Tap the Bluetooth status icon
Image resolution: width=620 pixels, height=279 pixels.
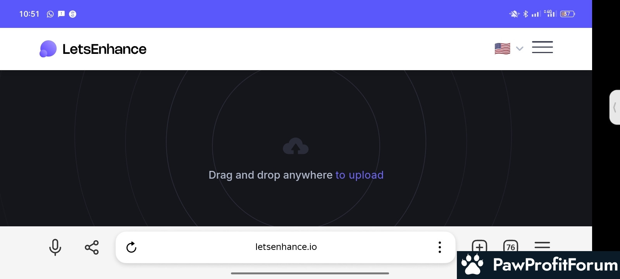pos(525,14)
